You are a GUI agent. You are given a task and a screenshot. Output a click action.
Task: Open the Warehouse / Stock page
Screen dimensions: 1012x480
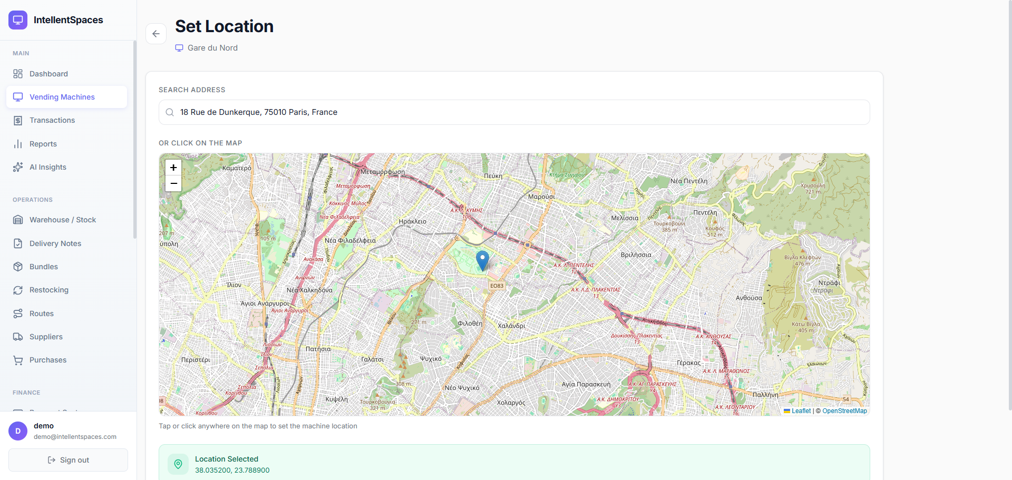click(x=66, y=220)
